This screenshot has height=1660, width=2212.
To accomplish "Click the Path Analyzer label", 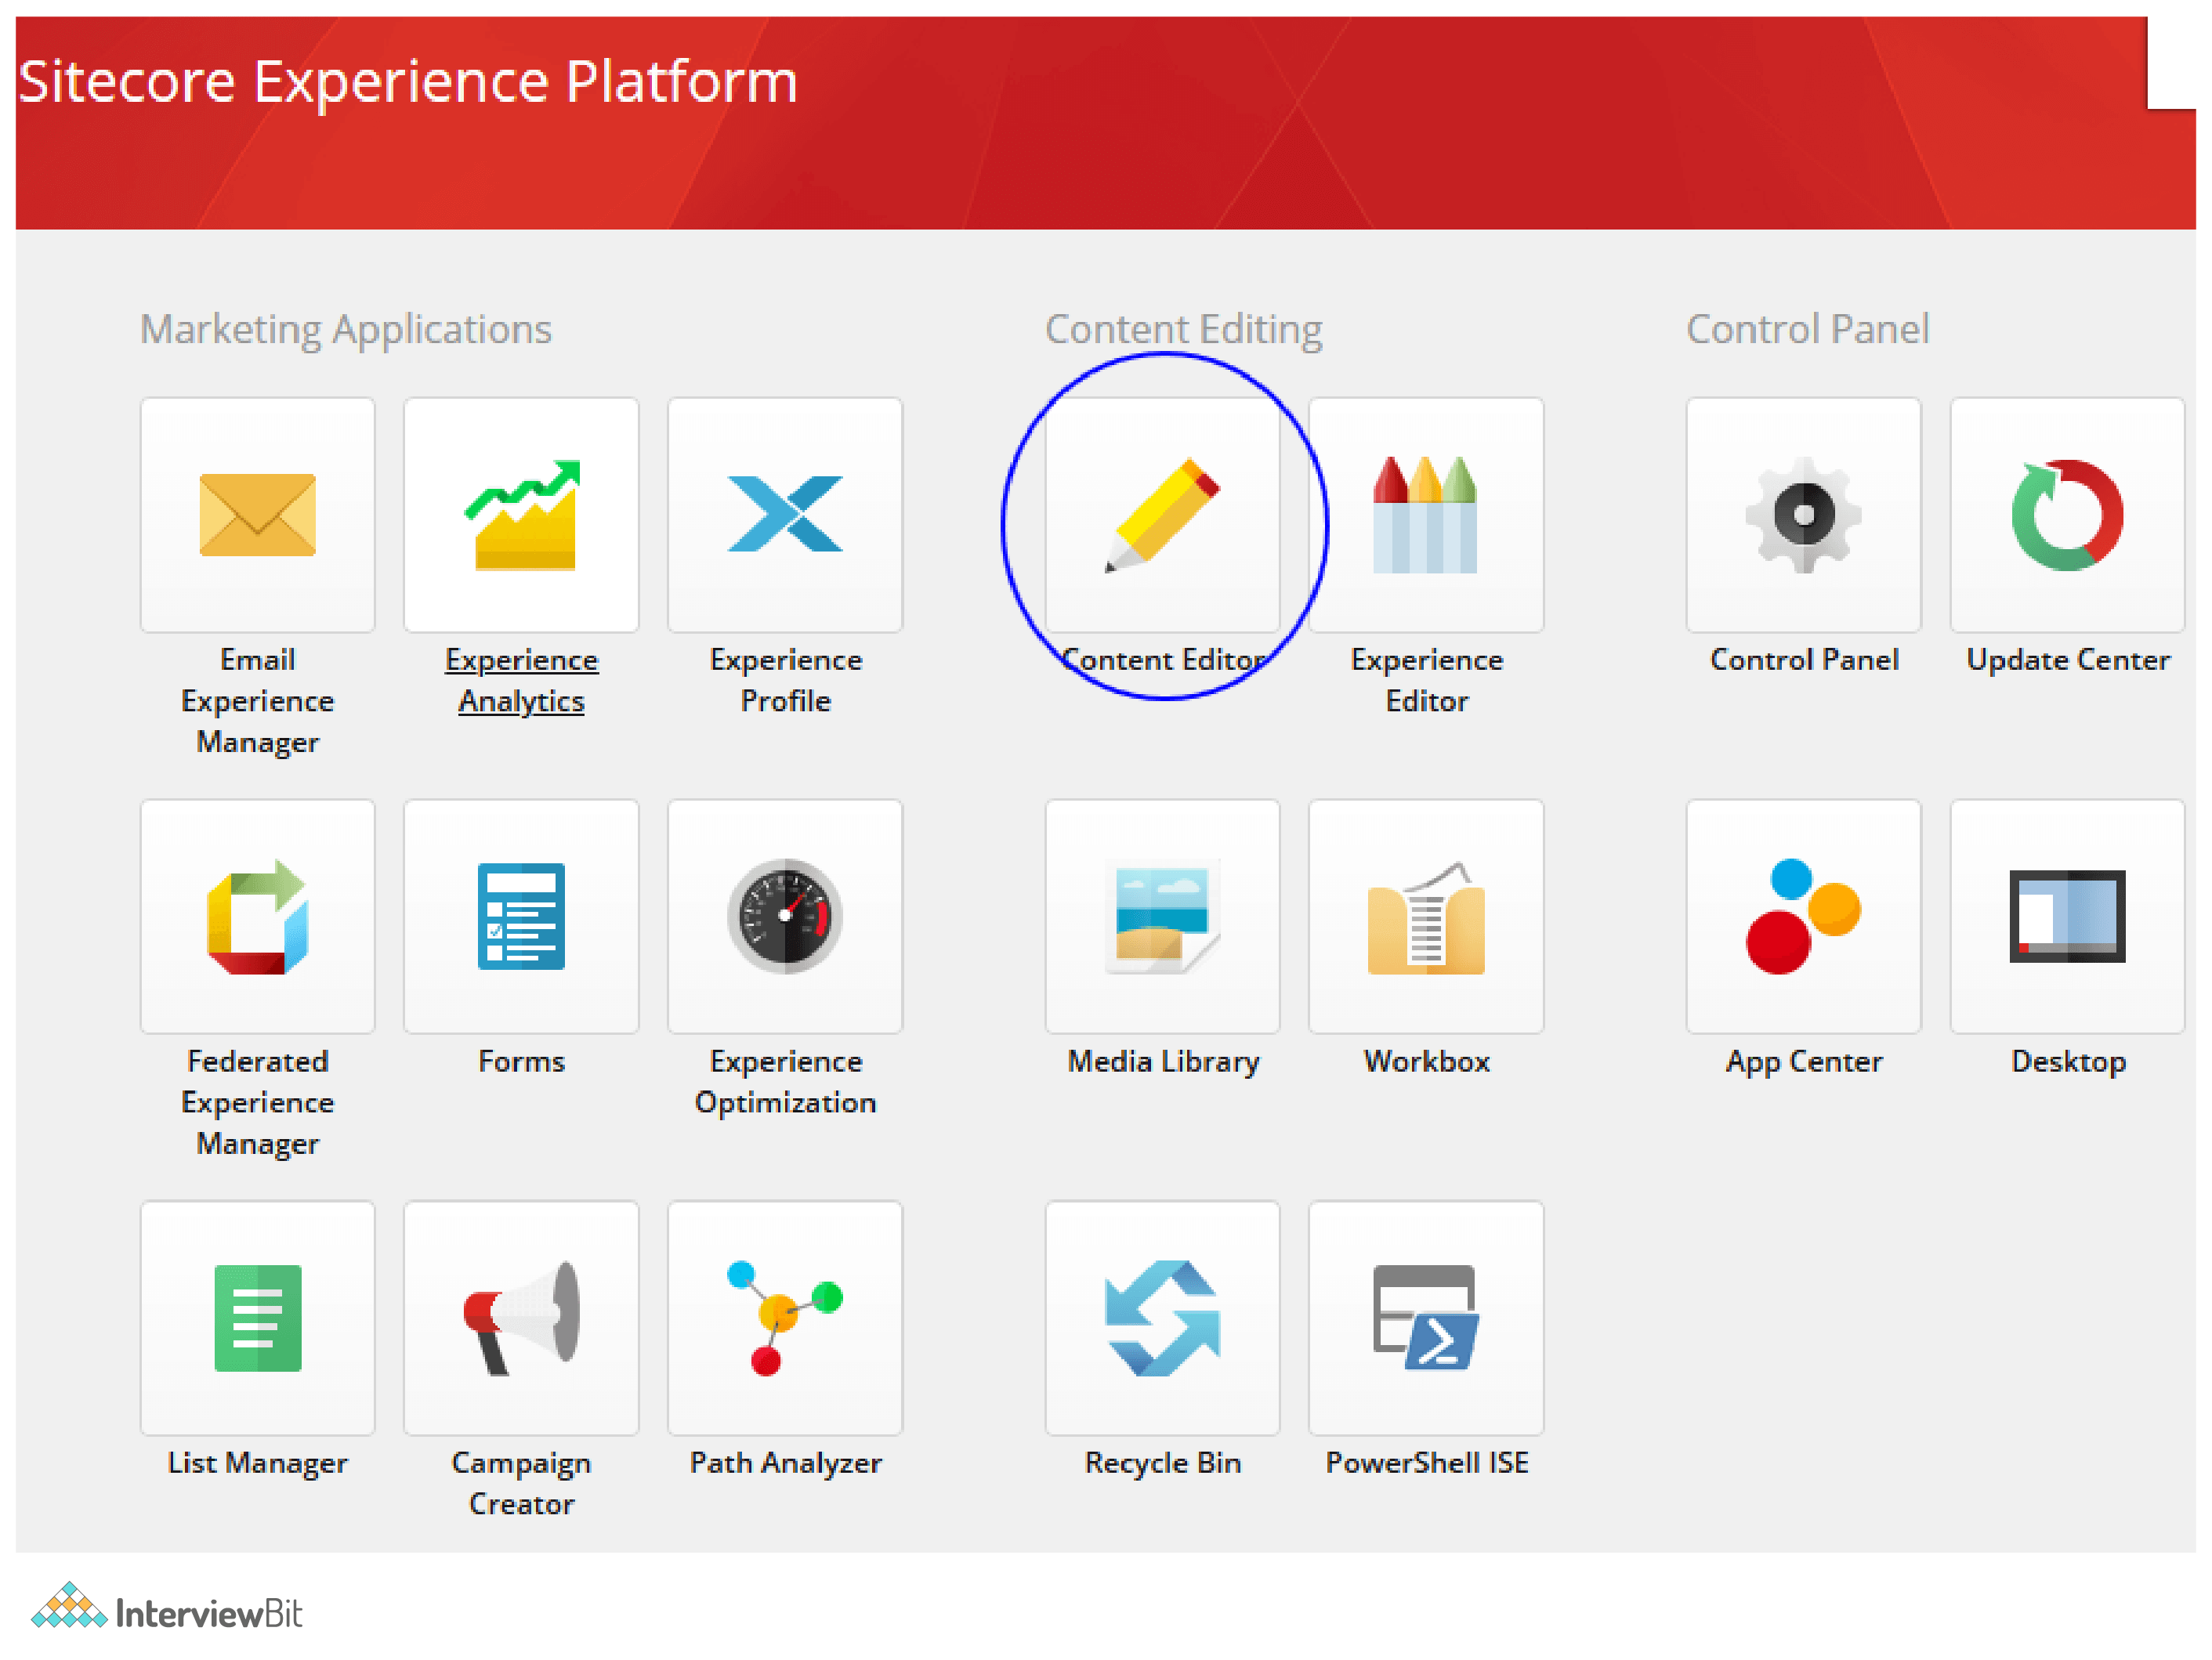I will 785,1463.
